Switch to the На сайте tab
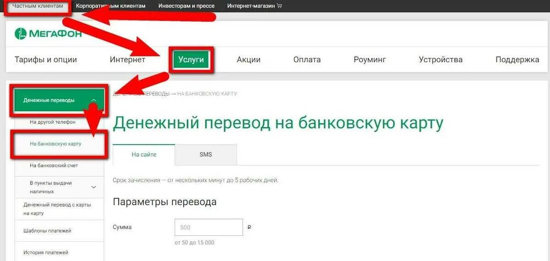550x261 pixels. (x=144, y=155)
